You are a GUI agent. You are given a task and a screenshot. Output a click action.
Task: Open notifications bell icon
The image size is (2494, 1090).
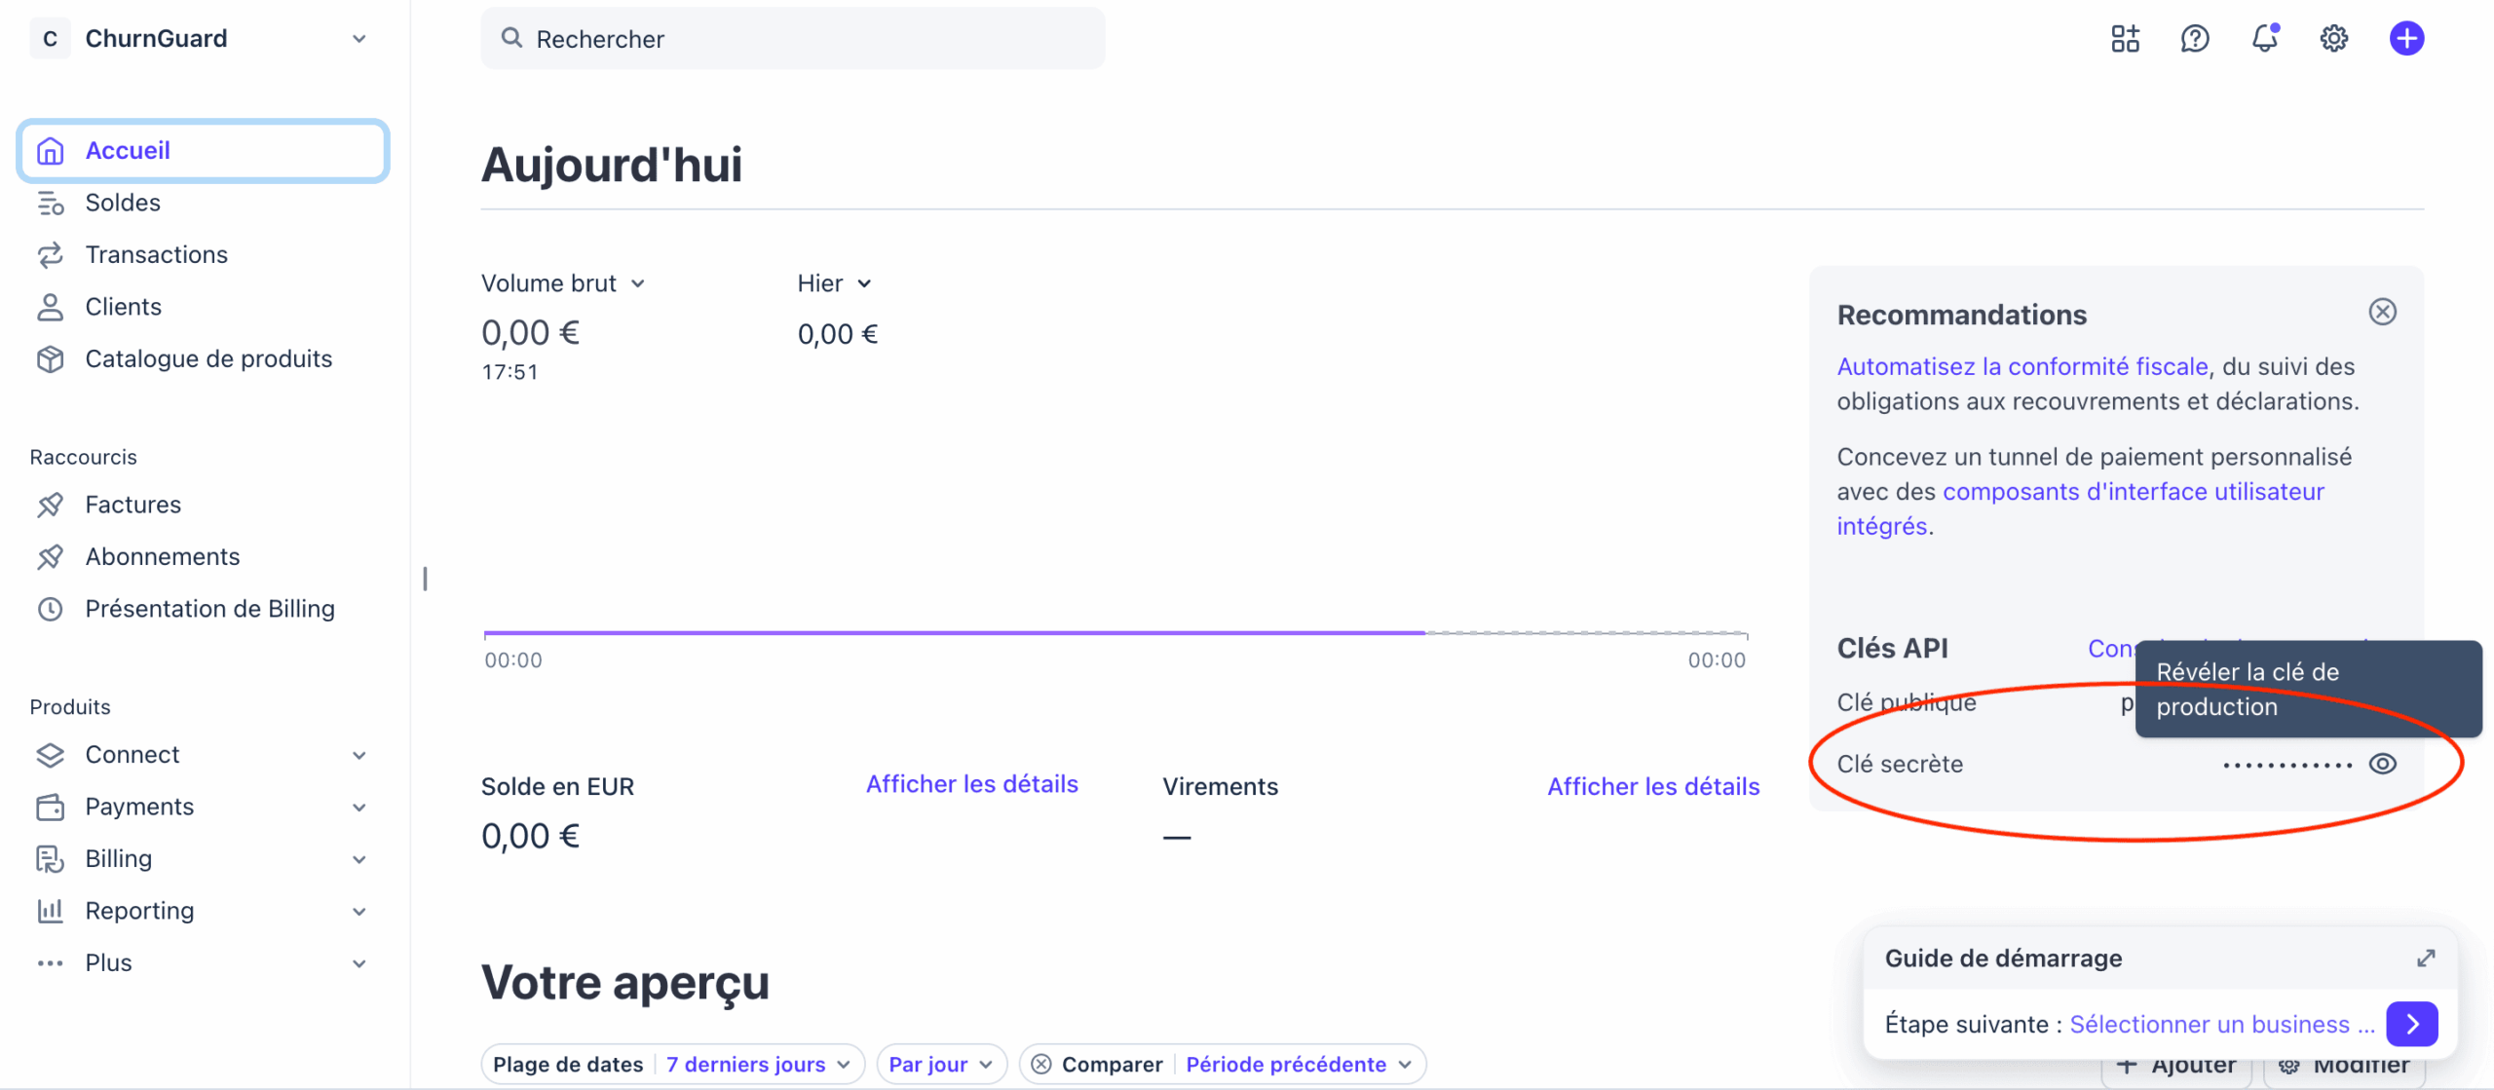2264,39
